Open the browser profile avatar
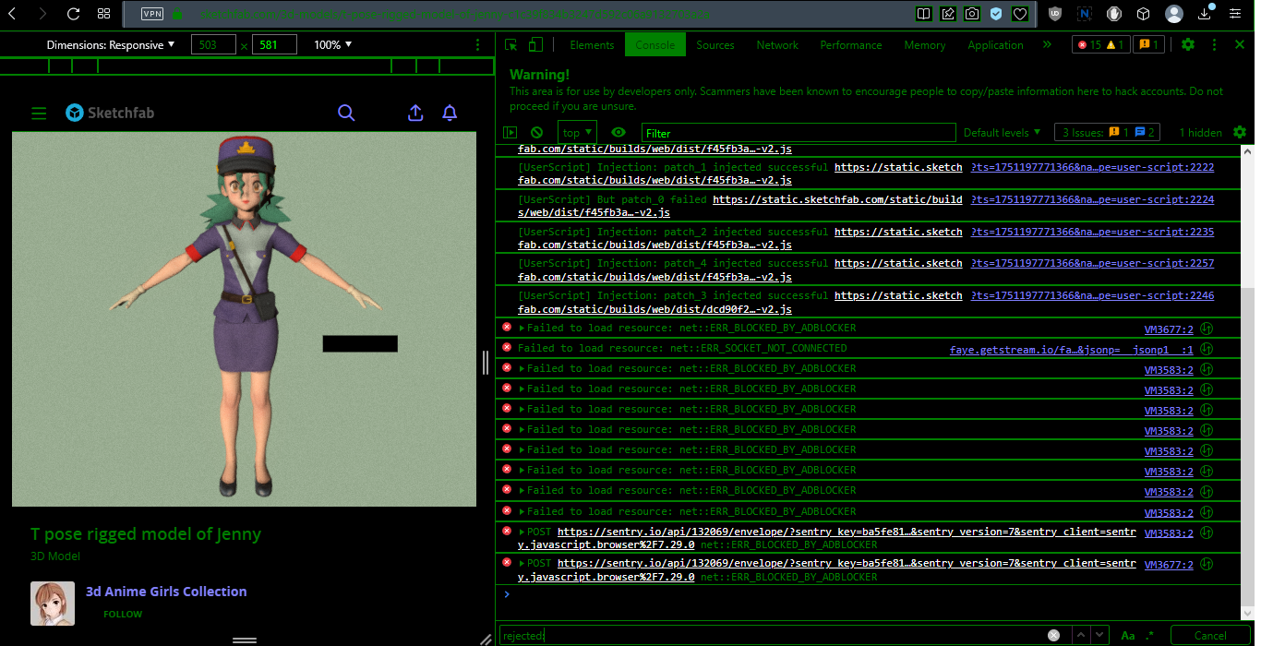The width and height of the screenshot is (1261, 646). [x=1174, y=14]
